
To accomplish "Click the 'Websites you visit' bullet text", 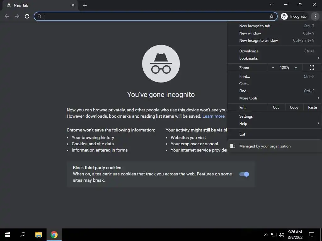I will [188, 137].
